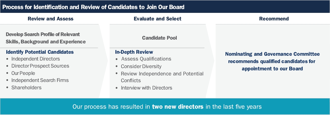
Task: Click the 'Review and Assess' column heading
Action: tap(50, 19)
